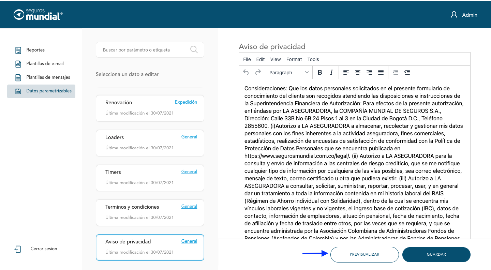Click the Seguros Mundial logo

point(38,15)
